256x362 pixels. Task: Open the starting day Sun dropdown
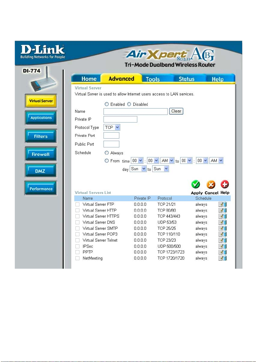[x=138, y=169]
